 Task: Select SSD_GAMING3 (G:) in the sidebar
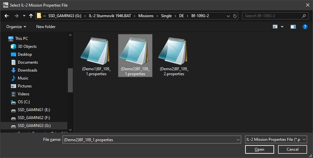point(34,126)
